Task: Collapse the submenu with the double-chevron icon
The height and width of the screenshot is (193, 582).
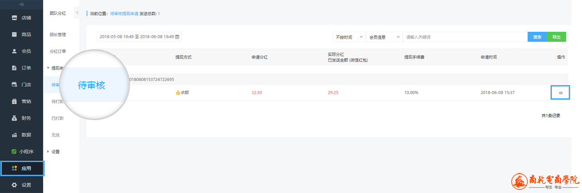Action: coord(77,13)
